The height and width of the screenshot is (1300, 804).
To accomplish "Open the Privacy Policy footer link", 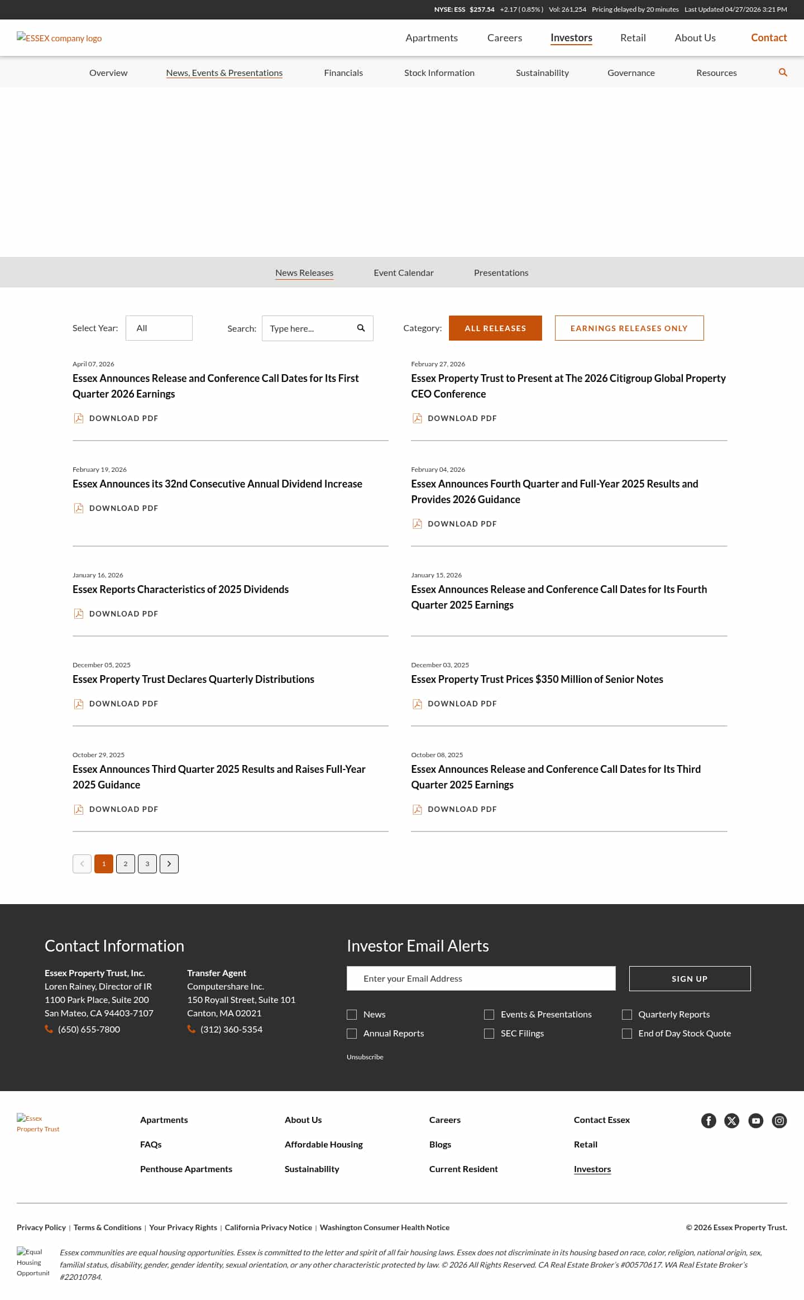I will coord(41,1227).
